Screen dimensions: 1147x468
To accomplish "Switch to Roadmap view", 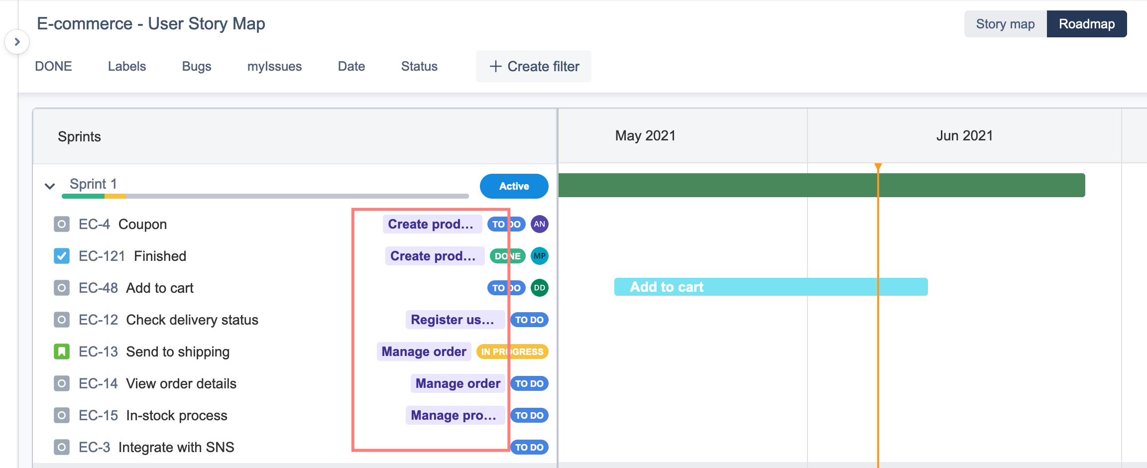I will (x=1086, y=24).
